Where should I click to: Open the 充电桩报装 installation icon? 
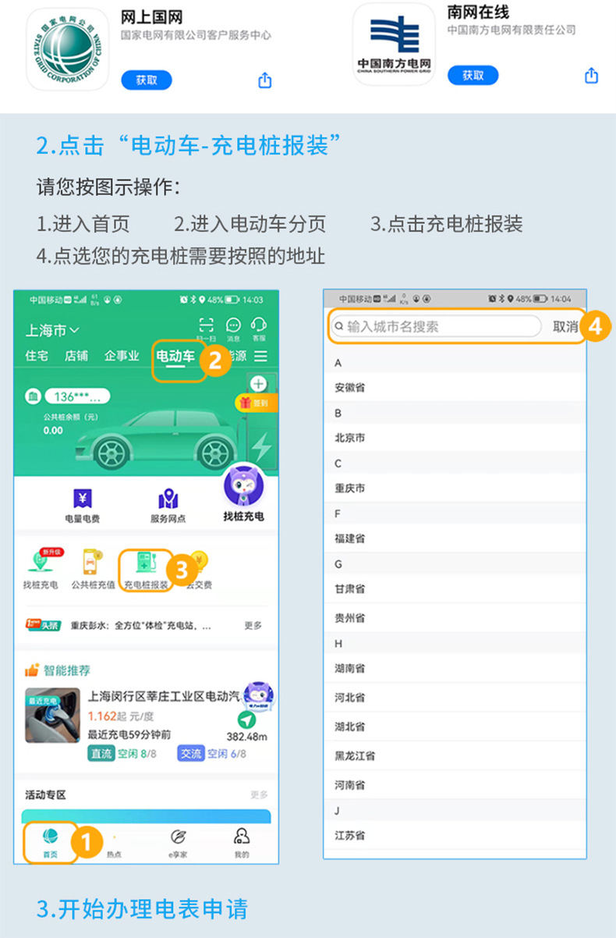[146, 570]
